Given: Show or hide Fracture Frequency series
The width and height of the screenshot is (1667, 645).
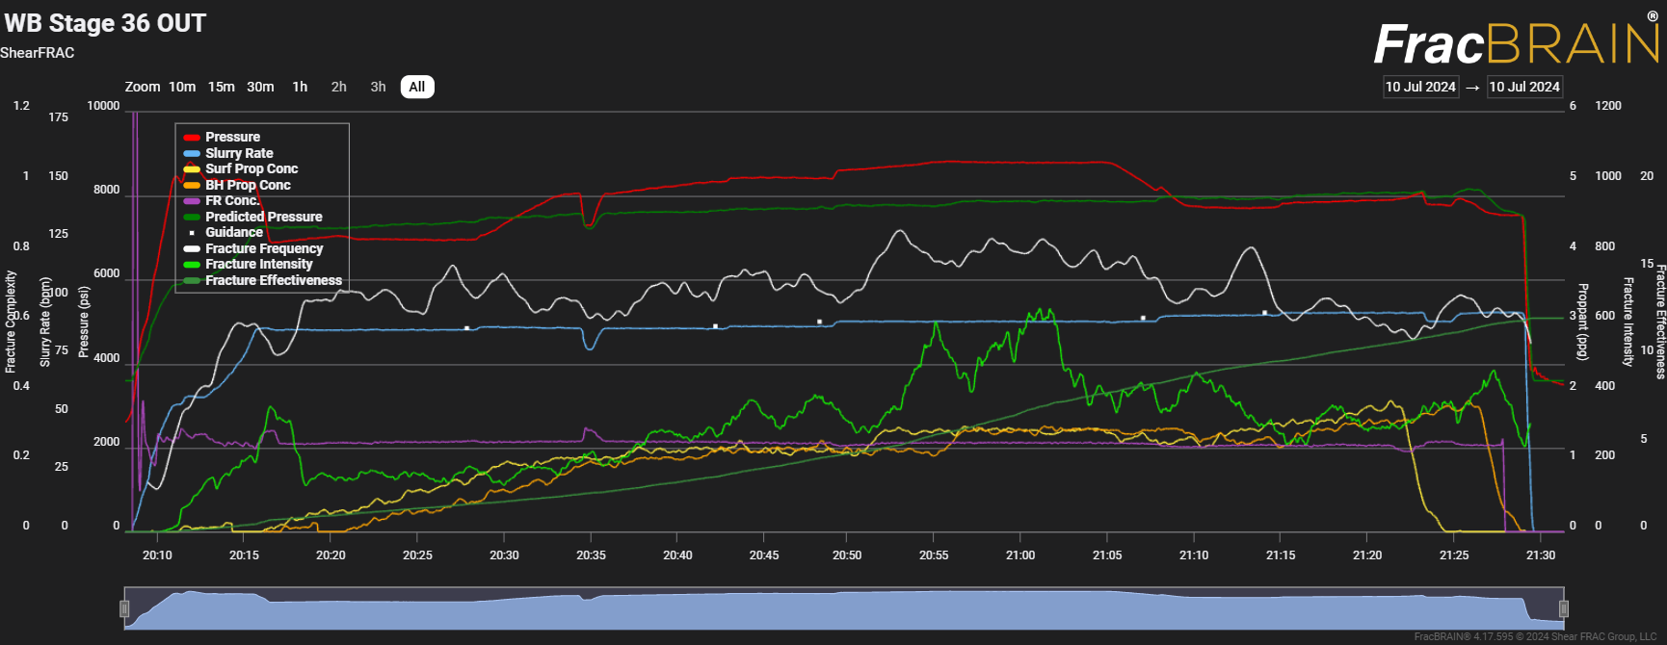Looking at the screenshot, I should pos(263,248).
